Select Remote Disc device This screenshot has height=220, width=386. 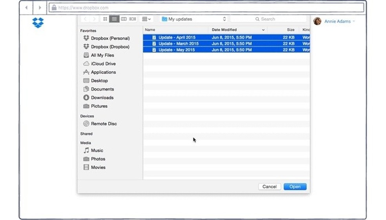(x=100, y=123)
